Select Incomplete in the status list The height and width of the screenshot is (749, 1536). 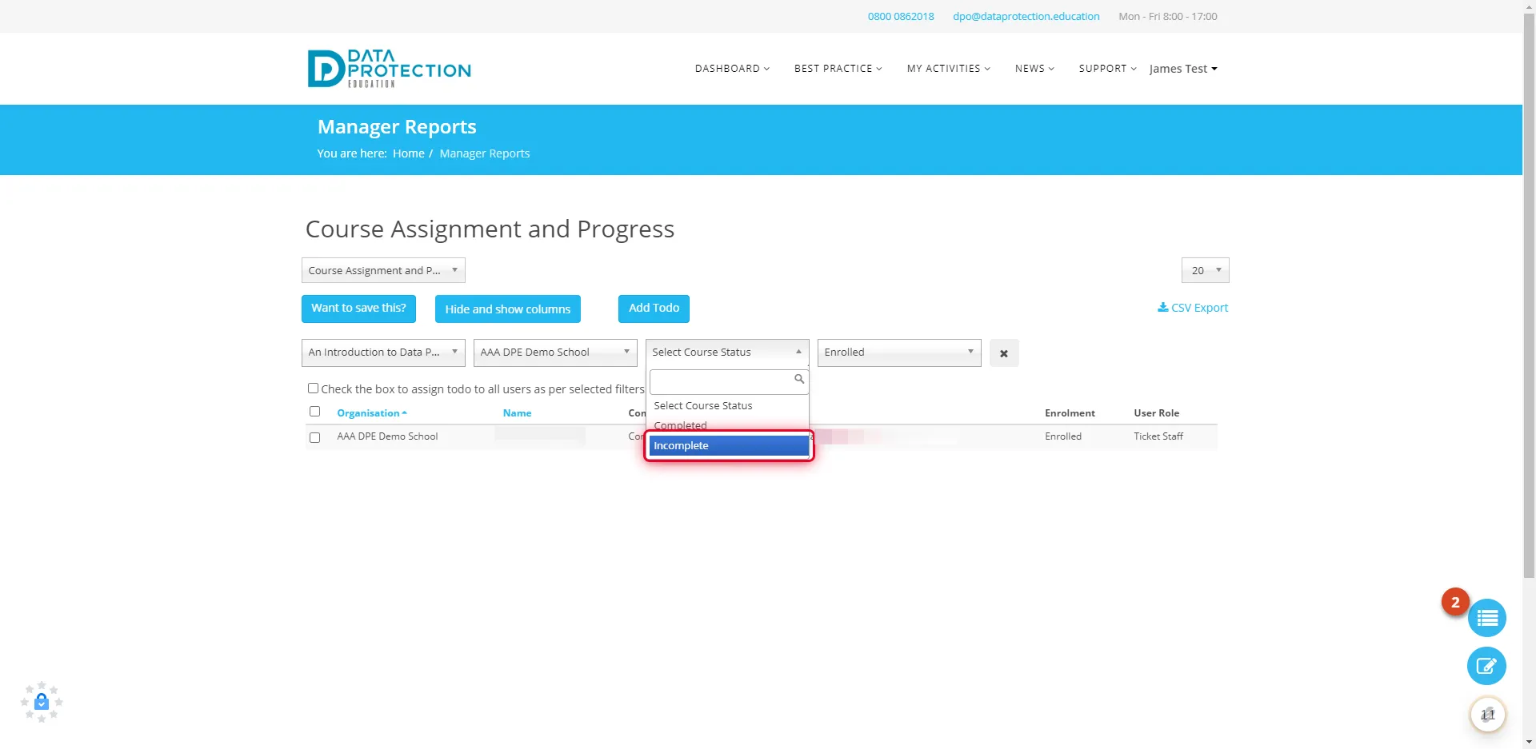point(729,446)
